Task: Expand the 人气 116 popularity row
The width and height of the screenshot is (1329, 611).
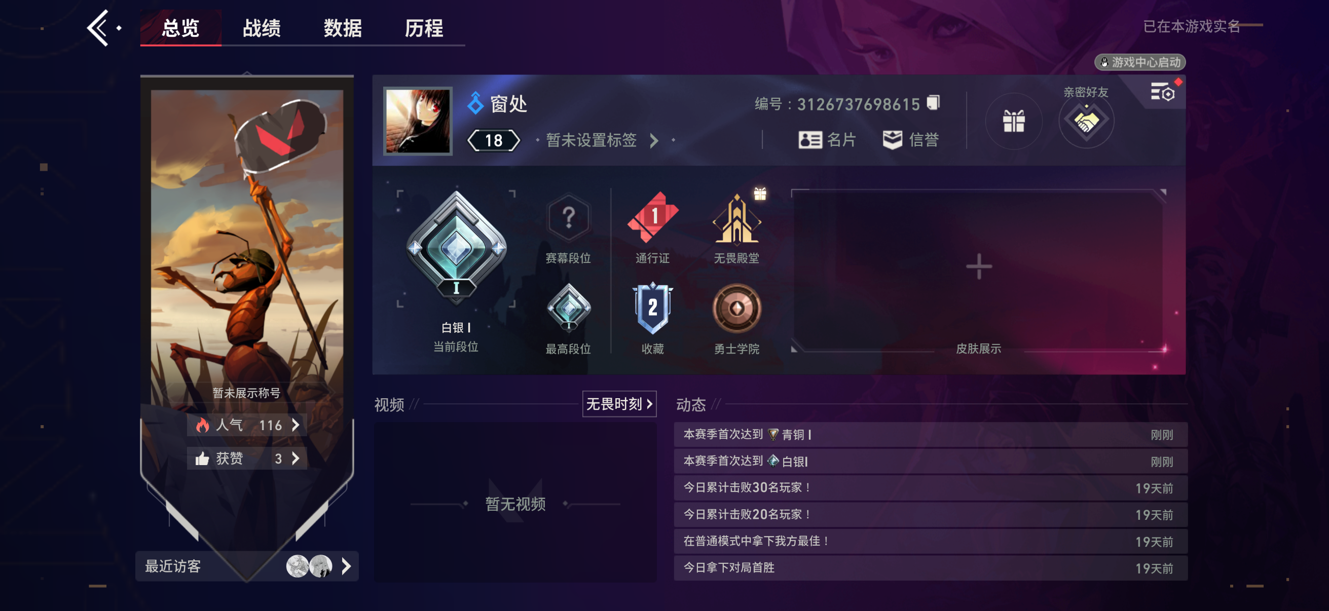Action: [x=247, y=425]
